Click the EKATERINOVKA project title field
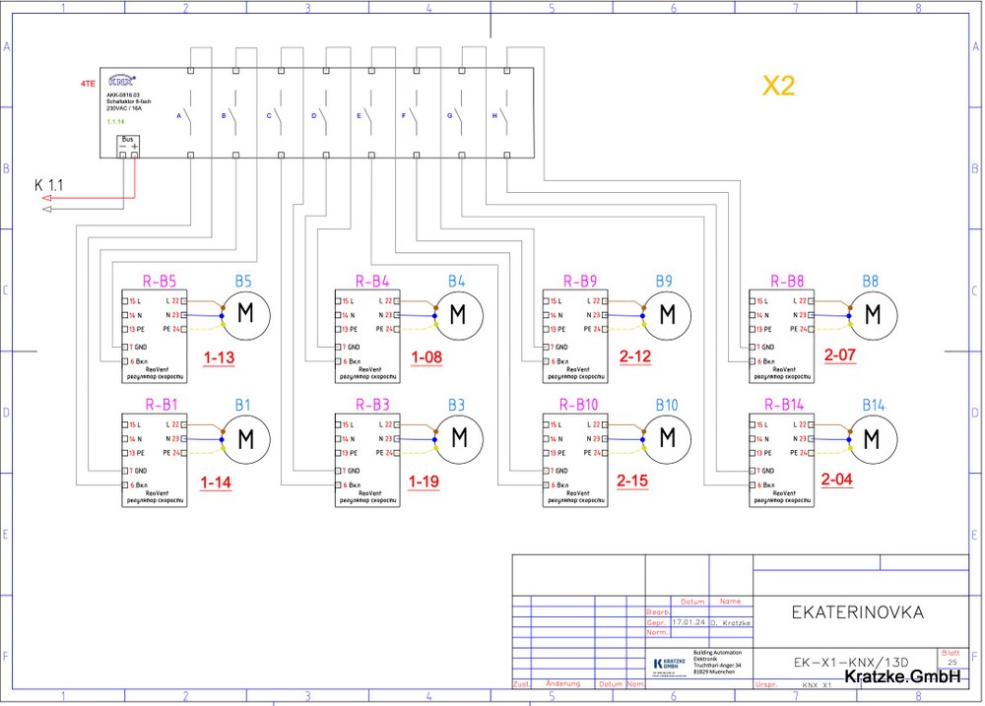Viewport: 985px width, 706px height. coord(857,612)
